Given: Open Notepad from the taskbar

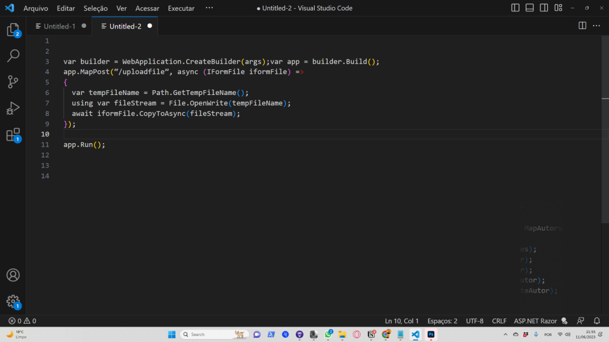Looking at the screenshot, I should [x=400, y=334].
